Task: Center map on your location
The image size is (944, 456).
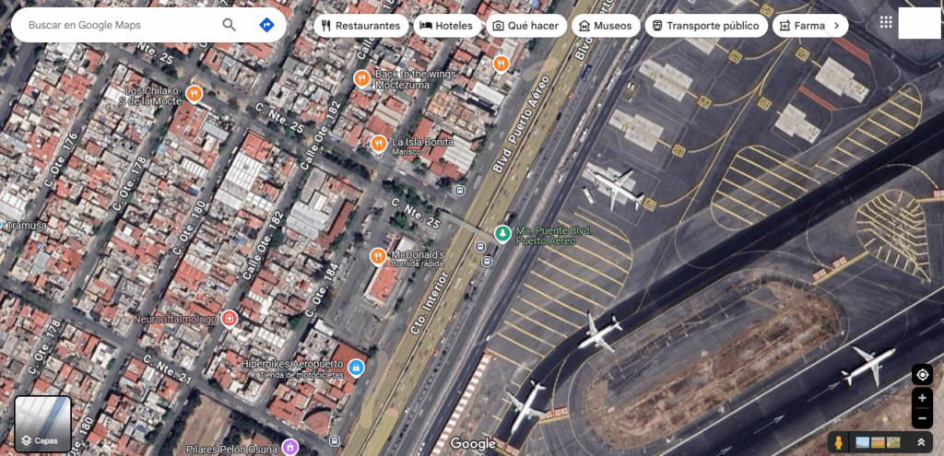Action: [x=922, y=375]
